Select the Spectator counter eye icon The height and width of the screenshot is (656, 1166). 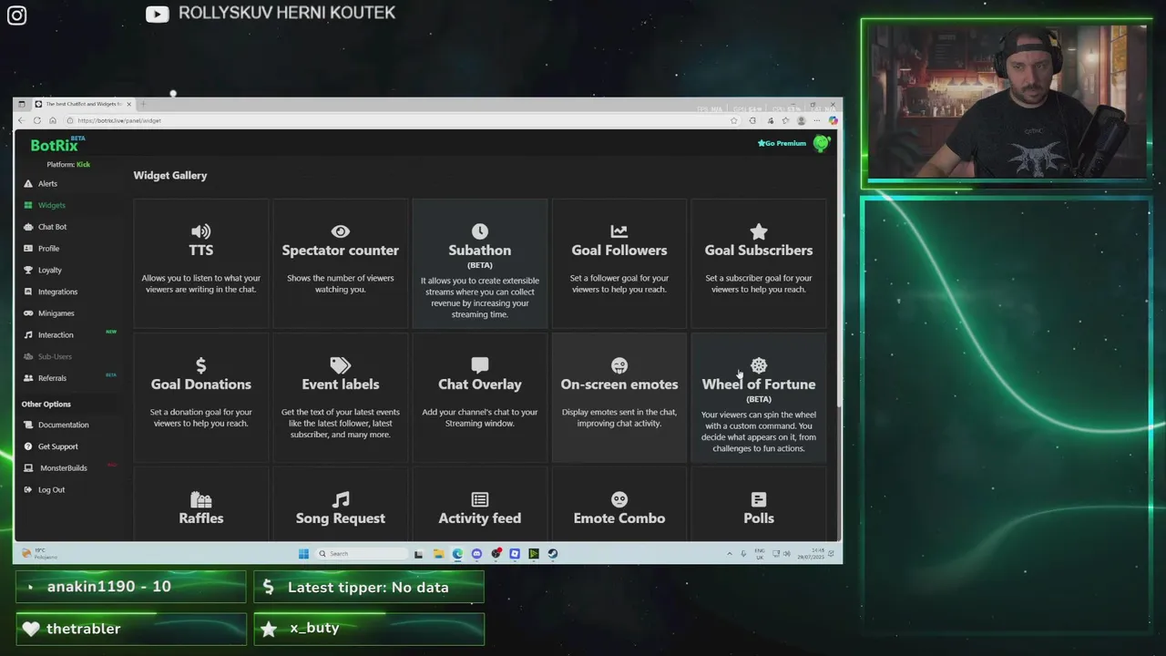[340, 231]
